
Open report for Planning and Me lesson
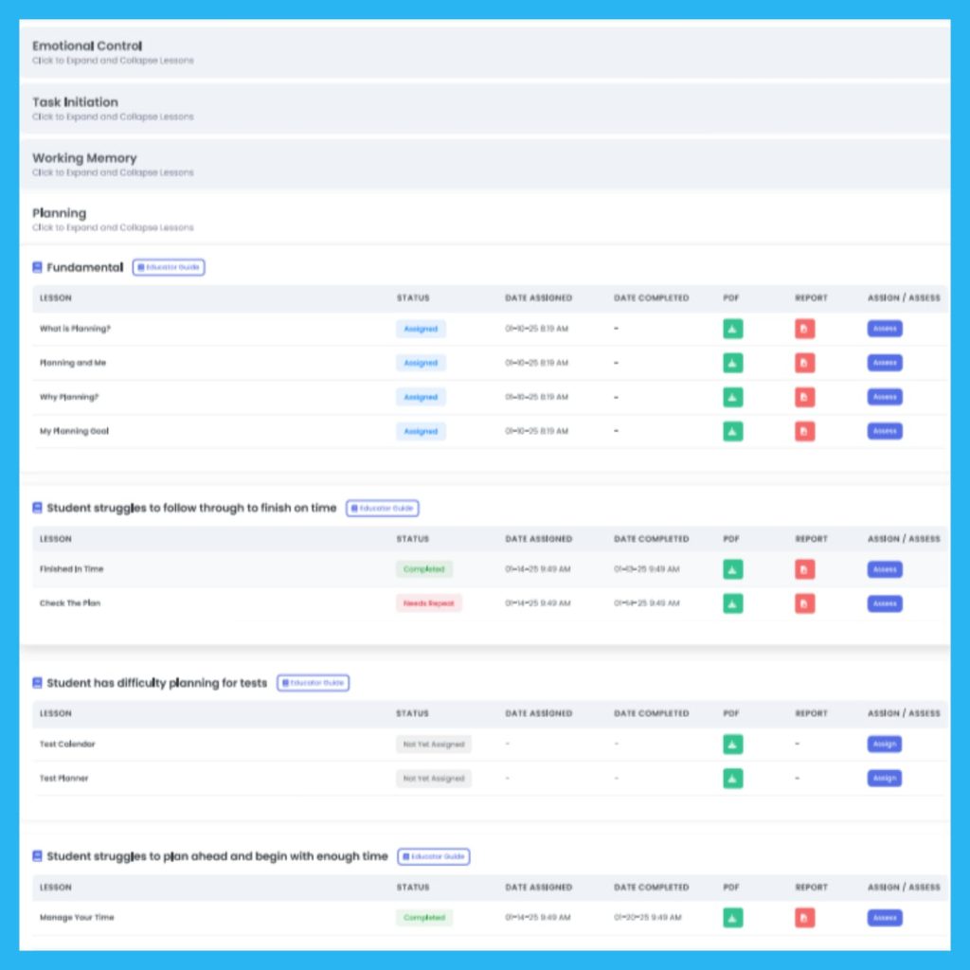click(x=804, y=363)
